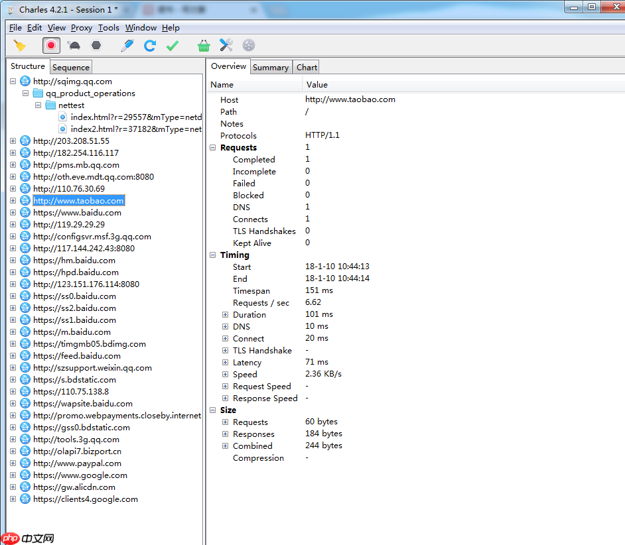Image resolution: width=625 pixels, height=545 pixels.
Task: Open Settings via gear icon
Action: click(x=249, y=45)
